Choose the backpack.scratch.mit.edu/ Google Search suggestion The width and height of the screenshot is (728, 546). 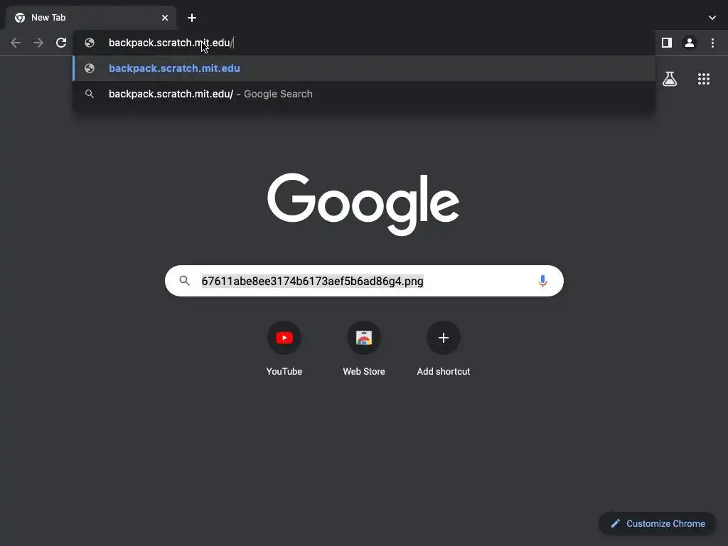[364, 94]
